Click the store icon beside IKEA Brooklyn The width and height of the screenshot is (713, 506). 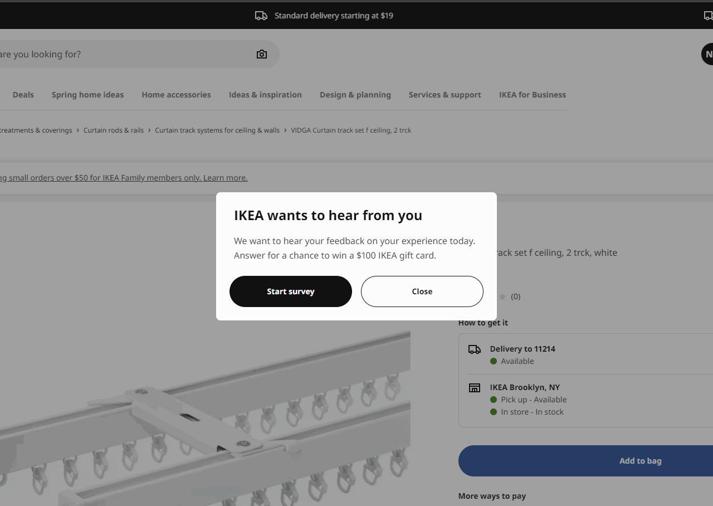(x=474, y=388)
